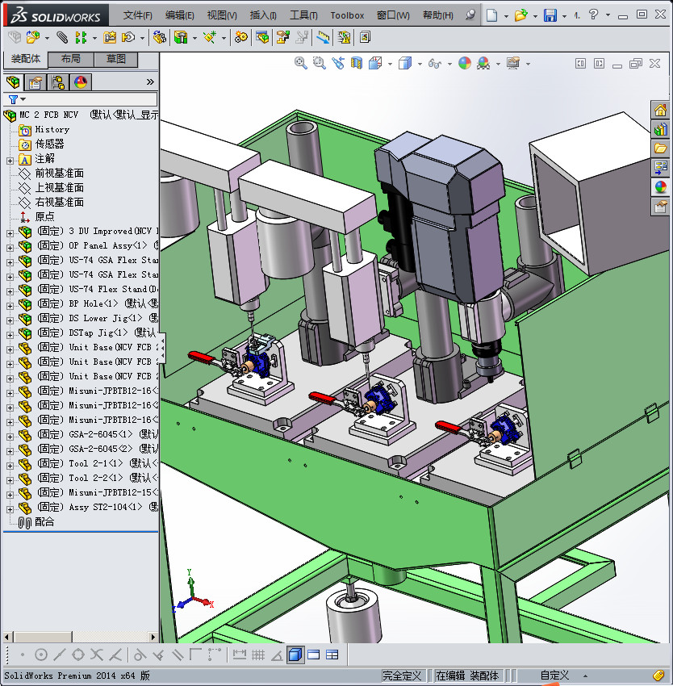Toggle the Hide/Show Items glasses icon

(x=435, y=63)
